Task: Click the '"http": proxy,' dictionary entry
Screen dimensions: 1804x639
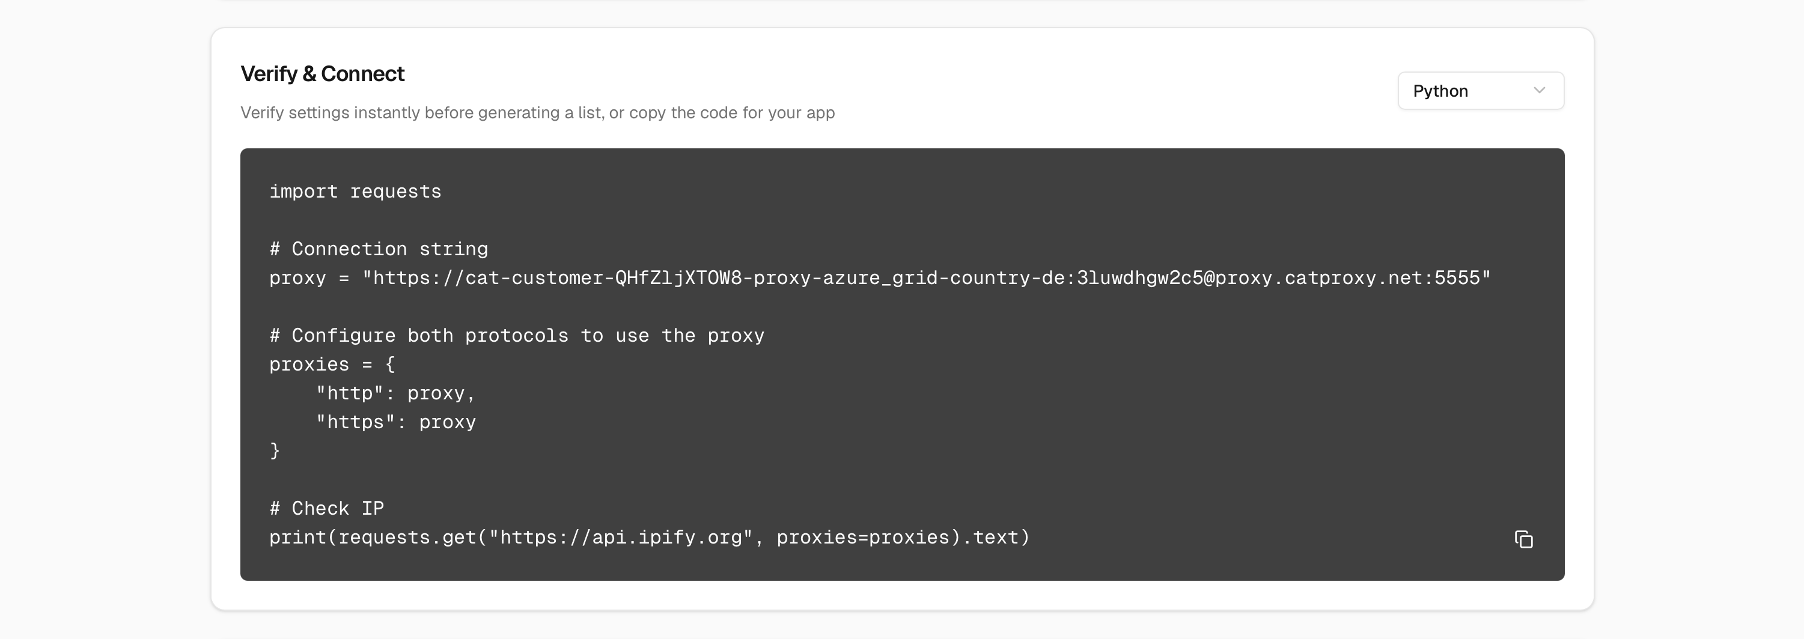Action: [x=395, y=393]
